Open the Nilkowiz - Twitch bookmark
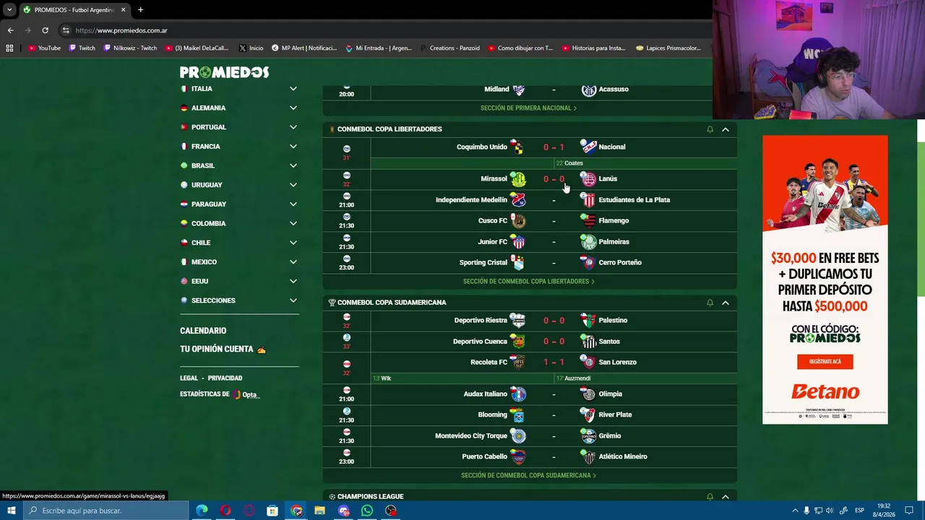 click(x=130, y=48)
